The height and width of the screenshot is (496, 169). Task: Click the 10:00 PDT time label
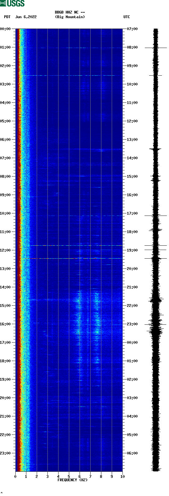point(6,213)
